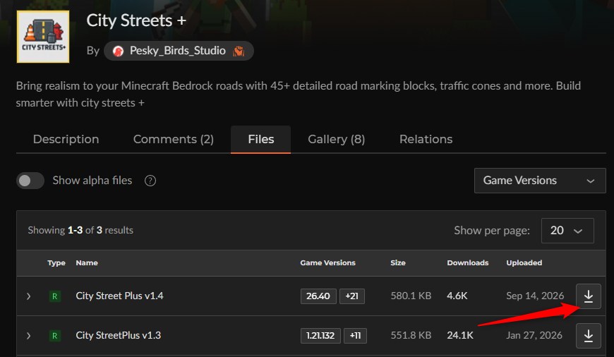
Task: Click the alpha files help icon
Action: click(150, 181)
